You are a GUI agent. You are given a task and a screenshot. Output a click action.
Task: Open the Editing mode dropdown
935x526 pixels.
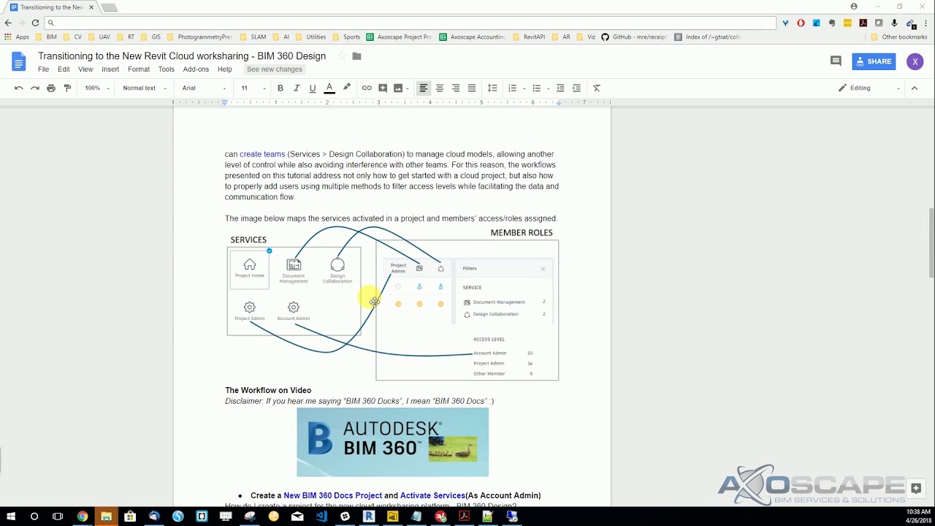click(869, 88)
